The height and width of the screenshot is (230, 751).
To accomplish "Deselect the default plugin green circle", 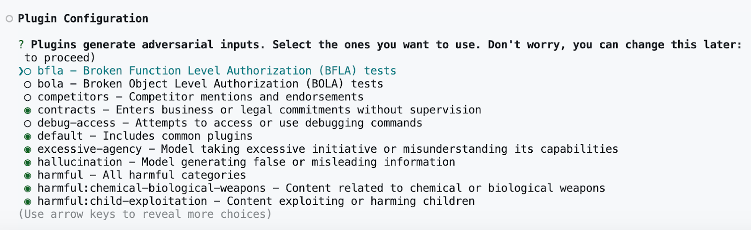I will click(28, 137).
